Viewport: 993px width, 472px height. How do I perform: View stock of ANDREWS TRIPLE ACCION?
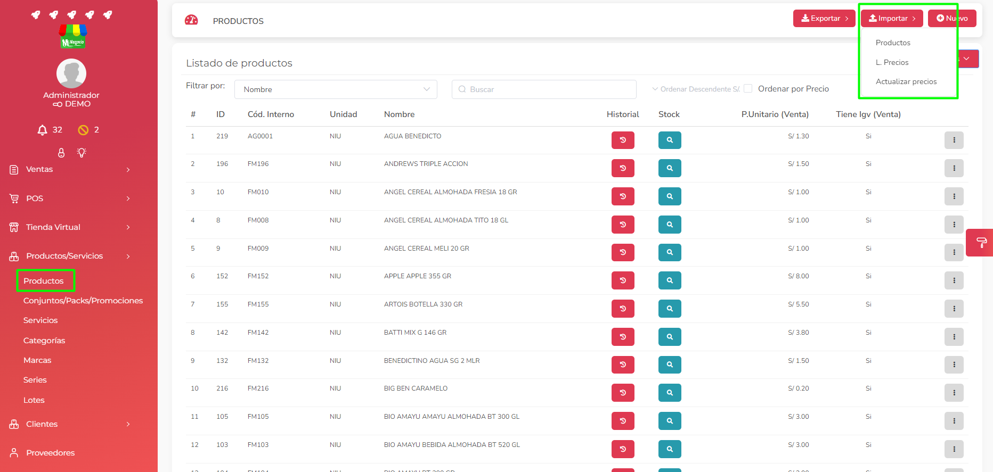pyautogui.click(x=670, y=168)
